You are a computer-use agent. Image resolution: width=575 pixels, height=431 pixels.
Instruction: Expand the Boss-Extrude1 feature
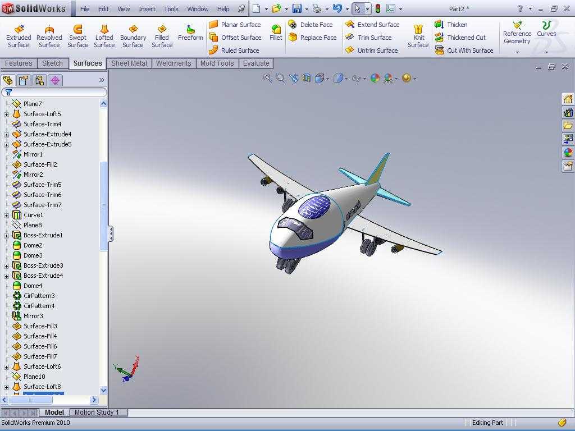tap(6, 236)
